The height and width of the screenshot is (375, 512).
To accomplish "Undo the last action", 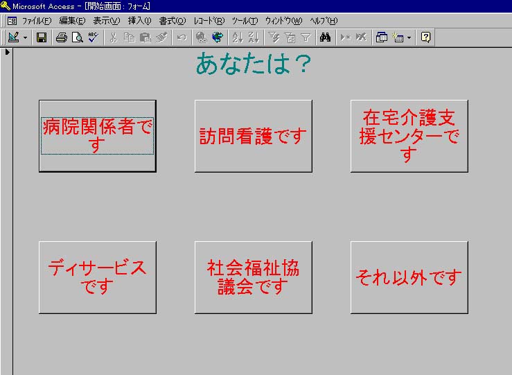I will (x=182, y=37).
